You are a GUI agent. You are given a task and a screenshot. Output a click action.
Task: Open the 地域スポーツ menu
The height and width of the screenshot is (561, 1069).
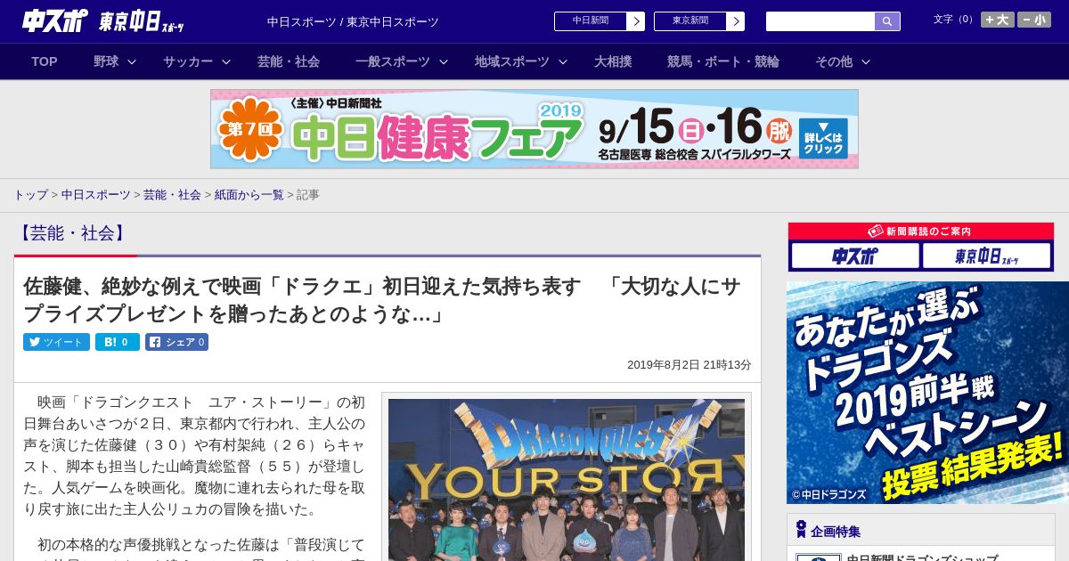(512, 61)
